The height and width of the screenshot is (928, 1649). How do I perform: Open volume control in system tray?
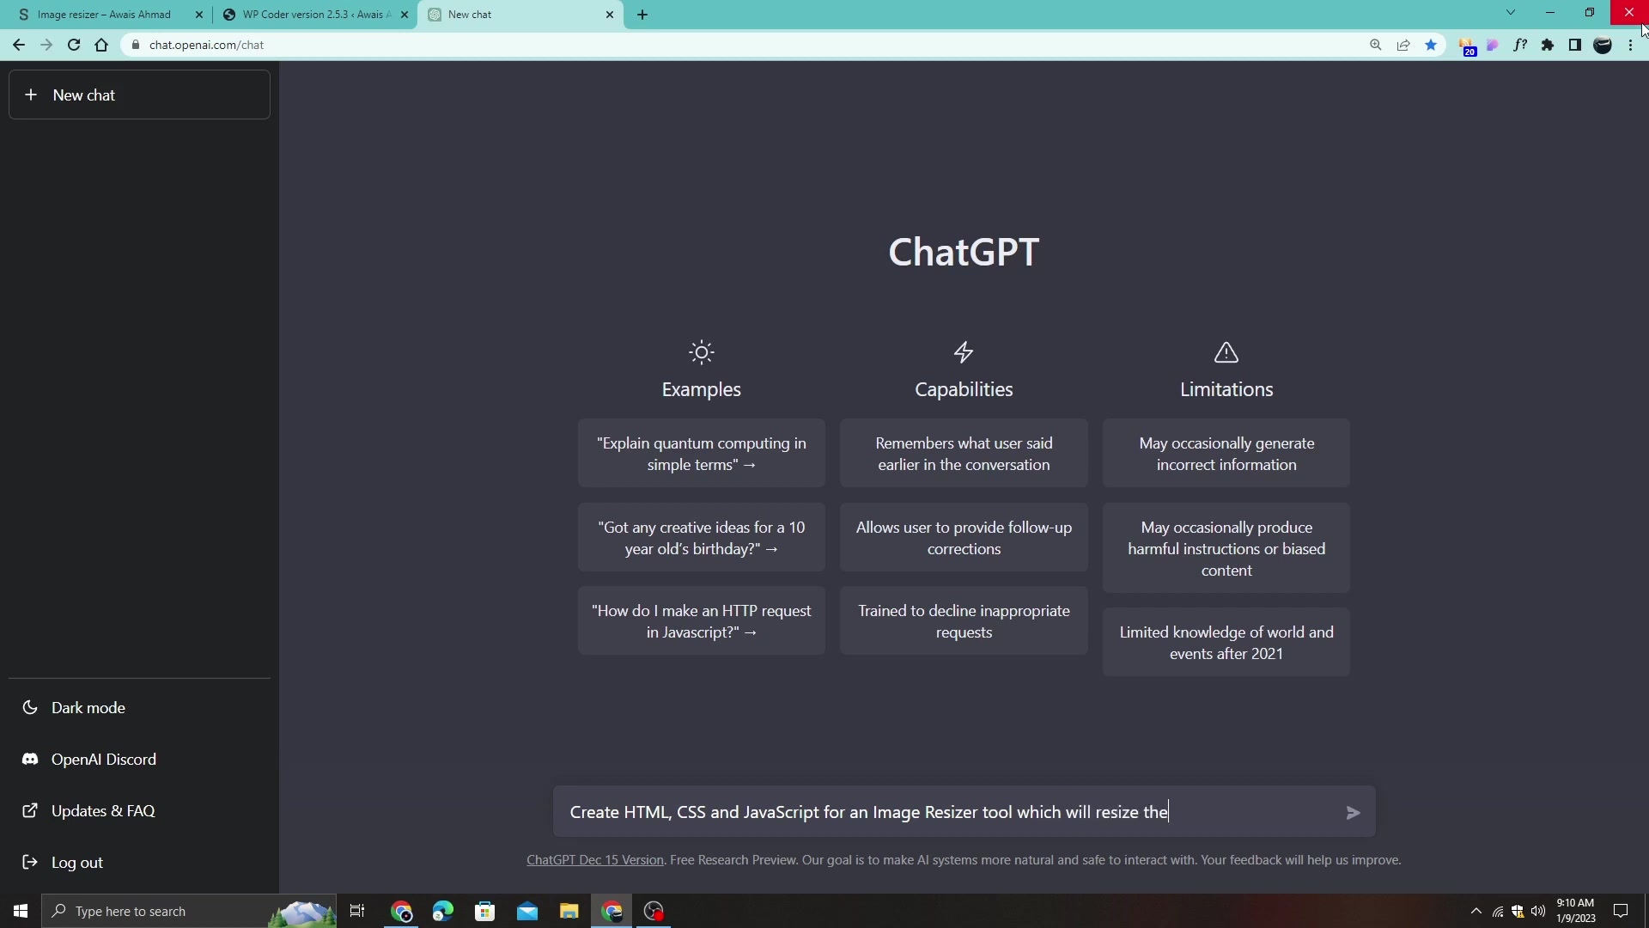(1538, 911)
